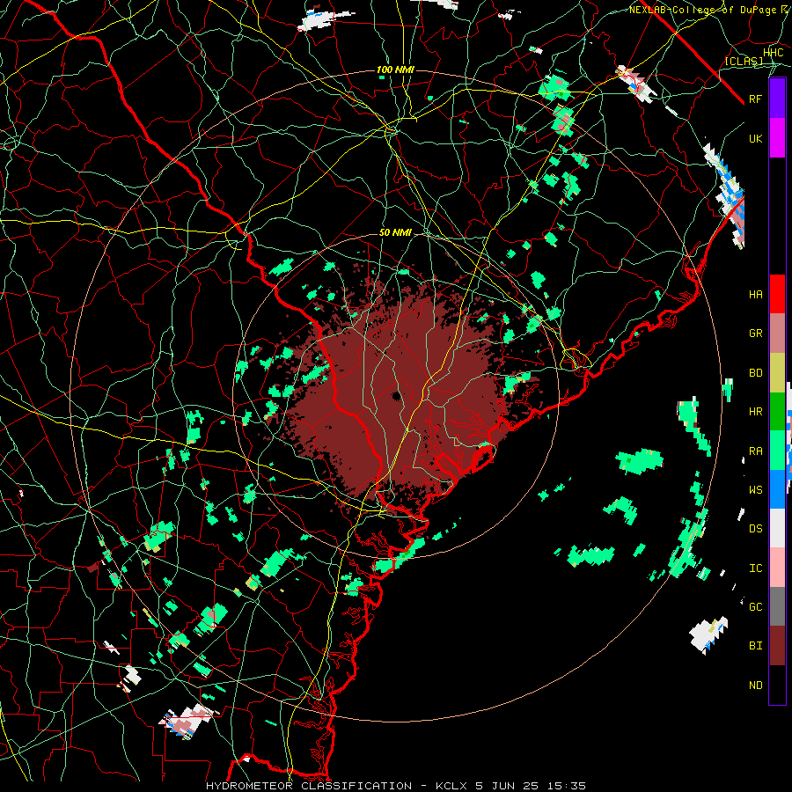Click the 'IC' legend label
The height and width of the screenshot is (792, 792).
coord(756,568)
